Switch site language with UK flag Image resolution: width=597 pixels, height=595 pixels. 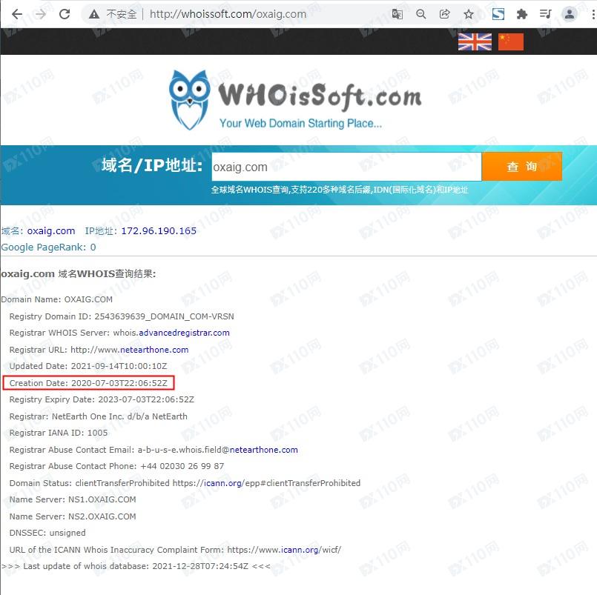pos(475,41)
